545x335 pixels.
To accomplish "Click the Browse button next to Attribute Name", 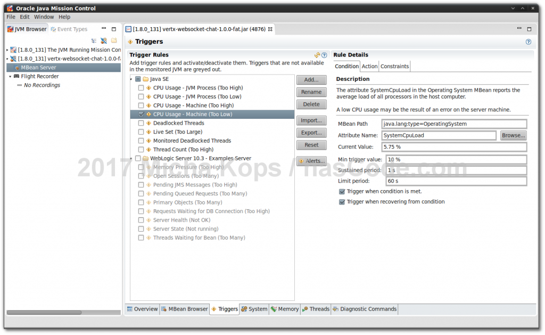I will (512, 135).
